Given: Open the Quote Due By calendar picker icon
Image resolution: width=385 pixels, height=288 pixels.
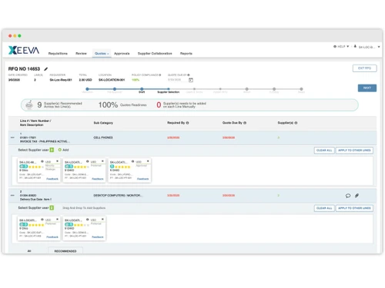Looking at the screenshot, I should pyautogui.click(x=191, y=80).
